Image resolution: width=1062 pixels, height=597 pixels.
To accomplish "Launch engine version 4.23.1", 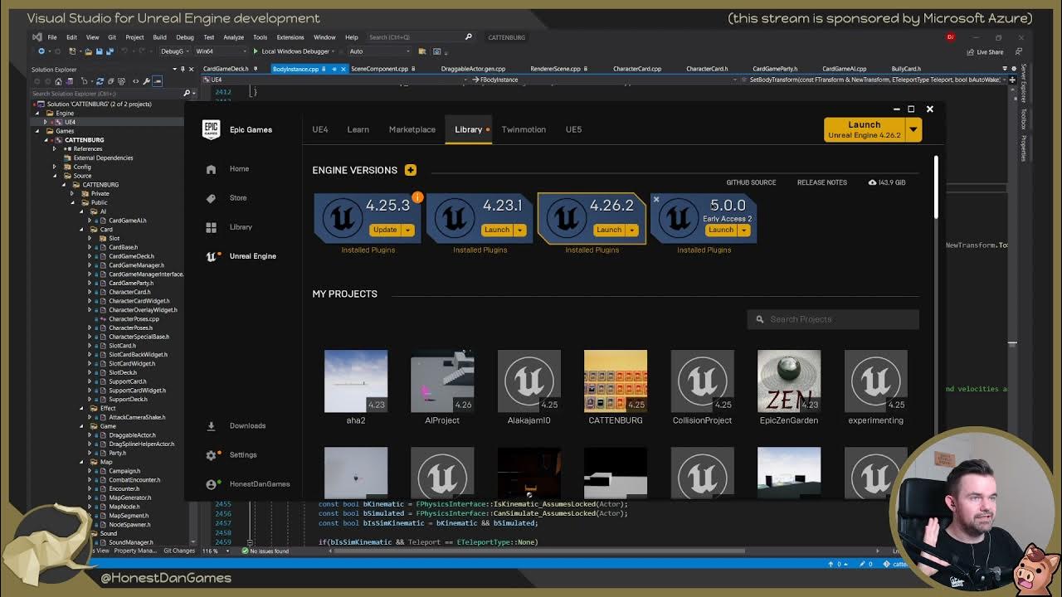I will click(497, 230).
